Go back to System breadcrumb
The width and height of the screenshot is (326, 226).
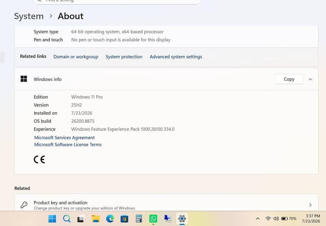pos(29,16)
